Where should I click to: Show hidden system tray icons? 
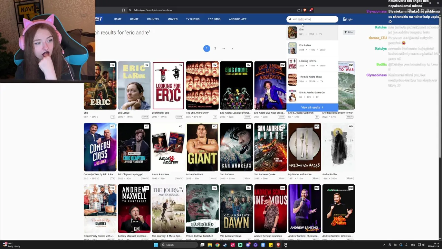point(384,245)
